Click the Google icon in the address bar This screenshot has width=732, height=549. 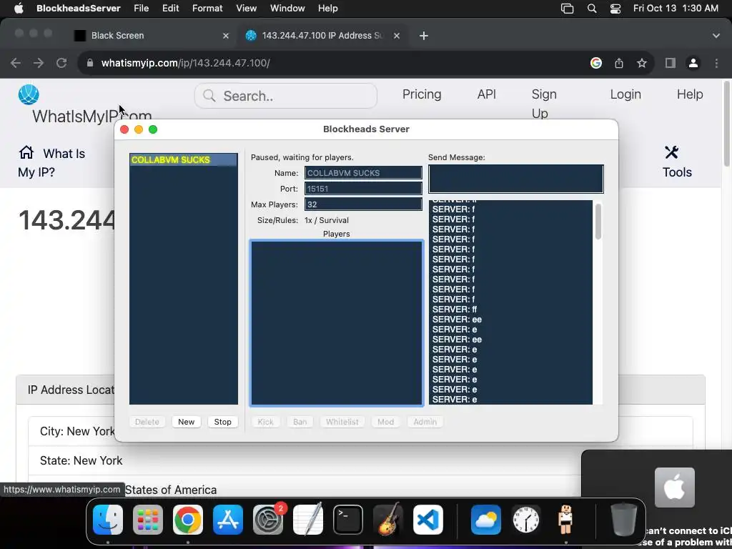pyautogui.click(x=595, y=63)
